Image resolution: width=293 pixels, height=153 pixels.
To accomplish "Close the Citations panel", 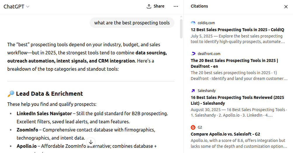I will [x=286, y=7].
